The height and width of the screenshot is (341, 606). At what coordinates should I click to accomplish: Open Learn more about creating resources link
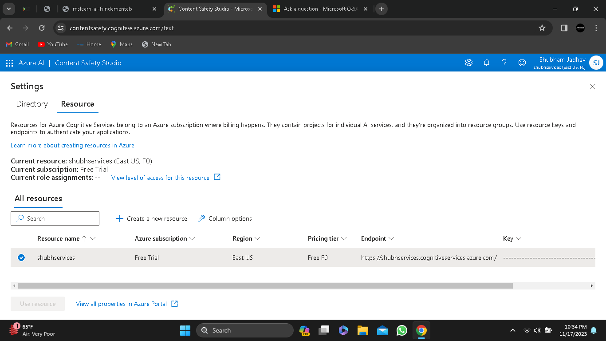tap(72, 145)
